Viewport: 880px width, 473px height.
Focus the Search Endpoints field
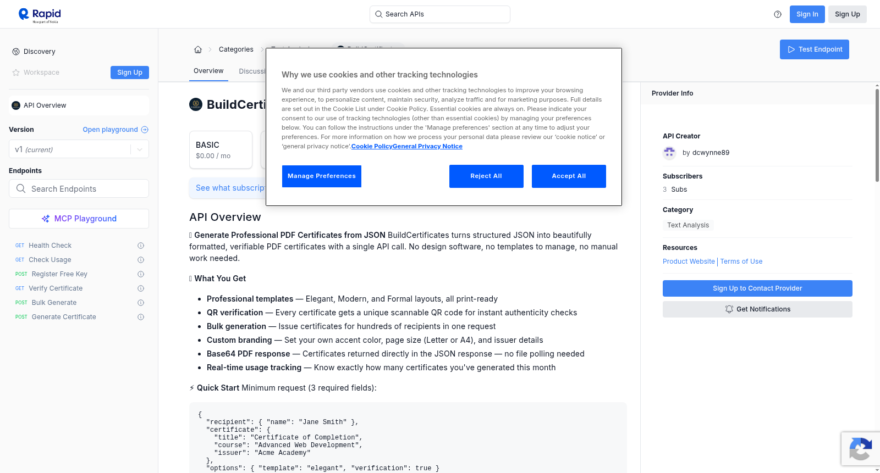79,188
